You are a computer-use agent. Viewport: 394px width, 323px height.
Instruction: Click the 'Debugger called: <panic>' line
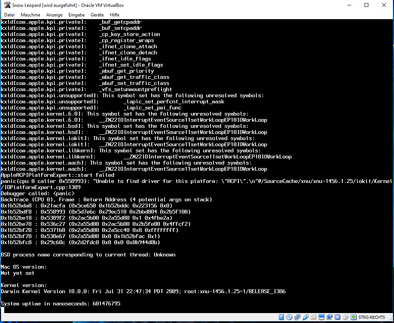(38, 193)
